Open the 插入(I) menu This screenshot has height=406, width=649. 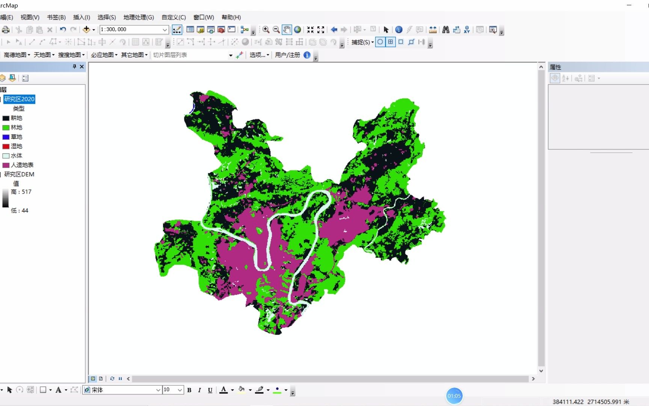tap(82, 17)
